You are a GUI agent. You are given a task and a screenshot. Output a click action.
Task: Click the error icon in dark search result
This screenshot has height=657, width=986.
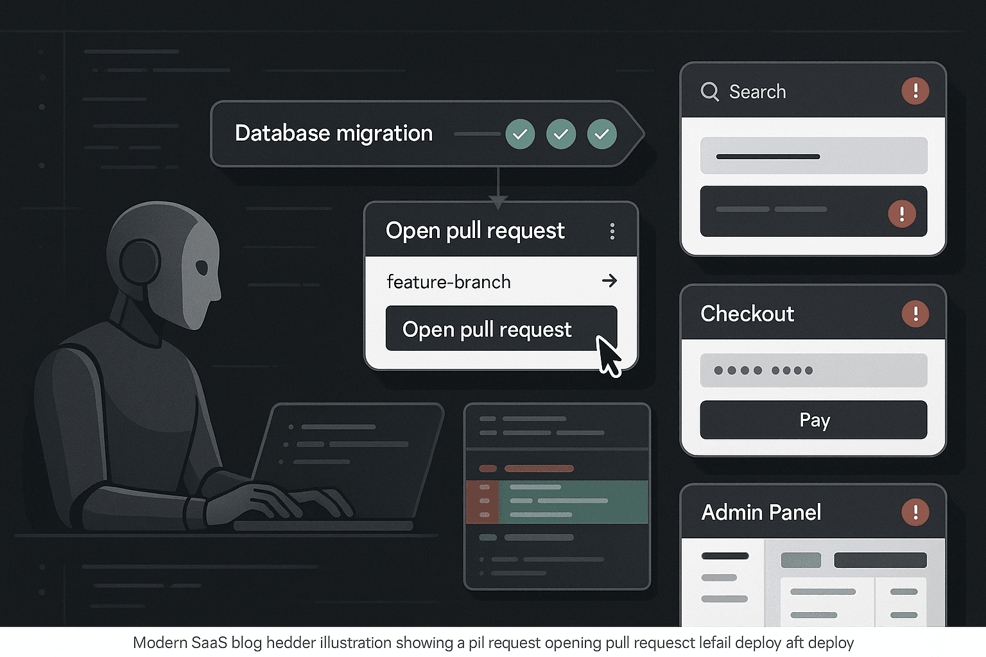902,213
